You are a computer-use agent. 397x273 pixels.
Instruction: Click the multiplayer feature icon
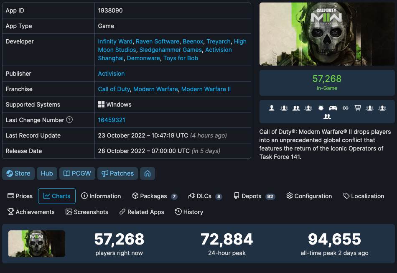(284, 109)
